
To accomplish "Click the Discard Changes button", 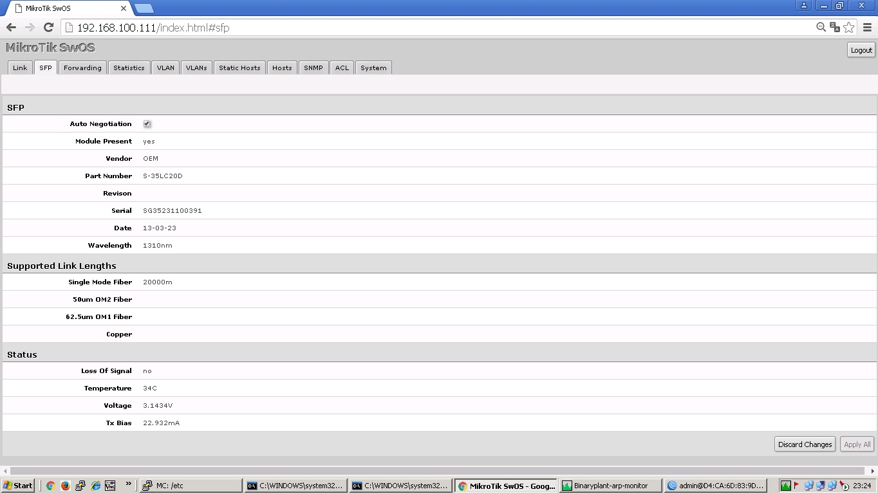I will point(805,444).
